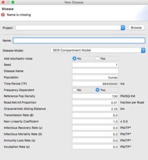Click the 'Add stochastic noise' label
The width and height of the screenshot is (148, 160).
[x=18, y=59]
